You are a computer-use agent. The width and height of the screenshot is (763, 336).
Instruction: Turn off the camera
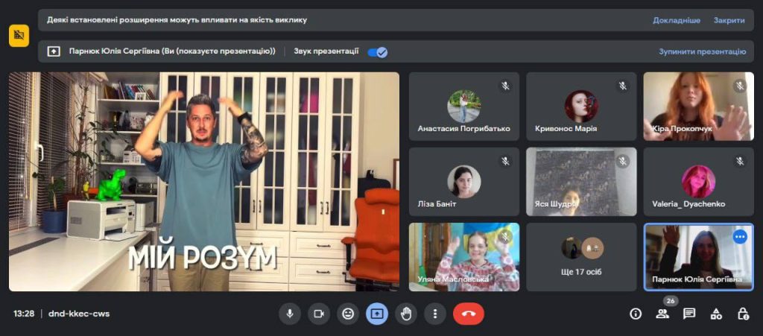[319, 314]
